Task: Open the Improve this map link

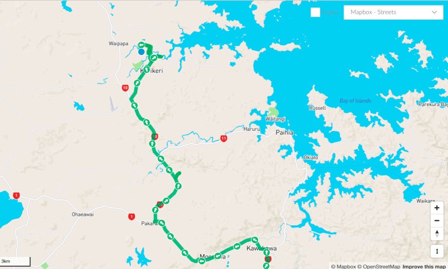Action: [424, 266]
